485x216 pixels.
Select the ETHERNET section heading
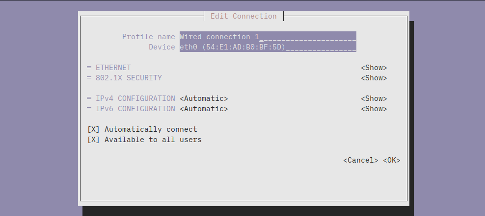click(x=113, y=68)
